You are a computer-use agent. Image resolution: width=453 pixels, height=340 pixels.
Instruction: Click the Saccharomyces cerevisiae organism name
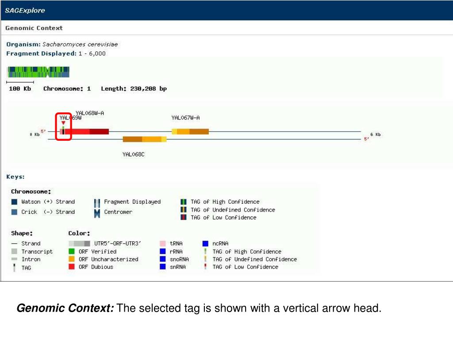click(80, 45)
